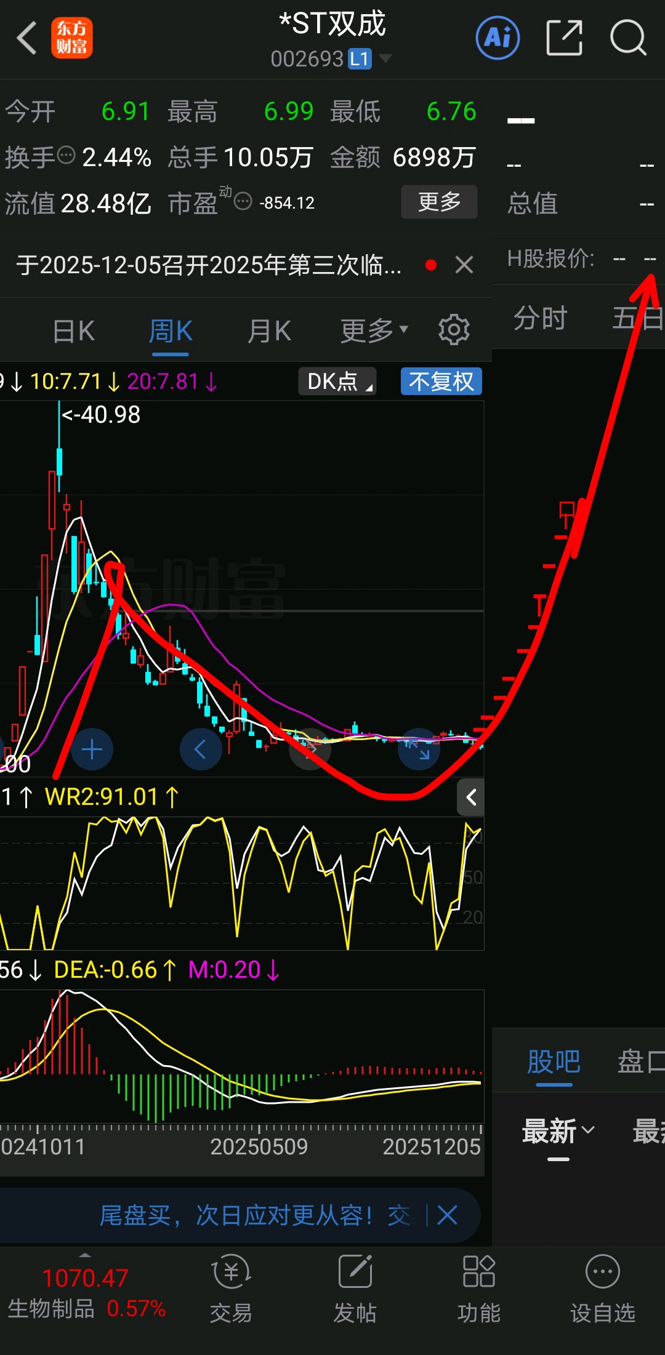Open the 东方财富 logo icon

[72, 38]
